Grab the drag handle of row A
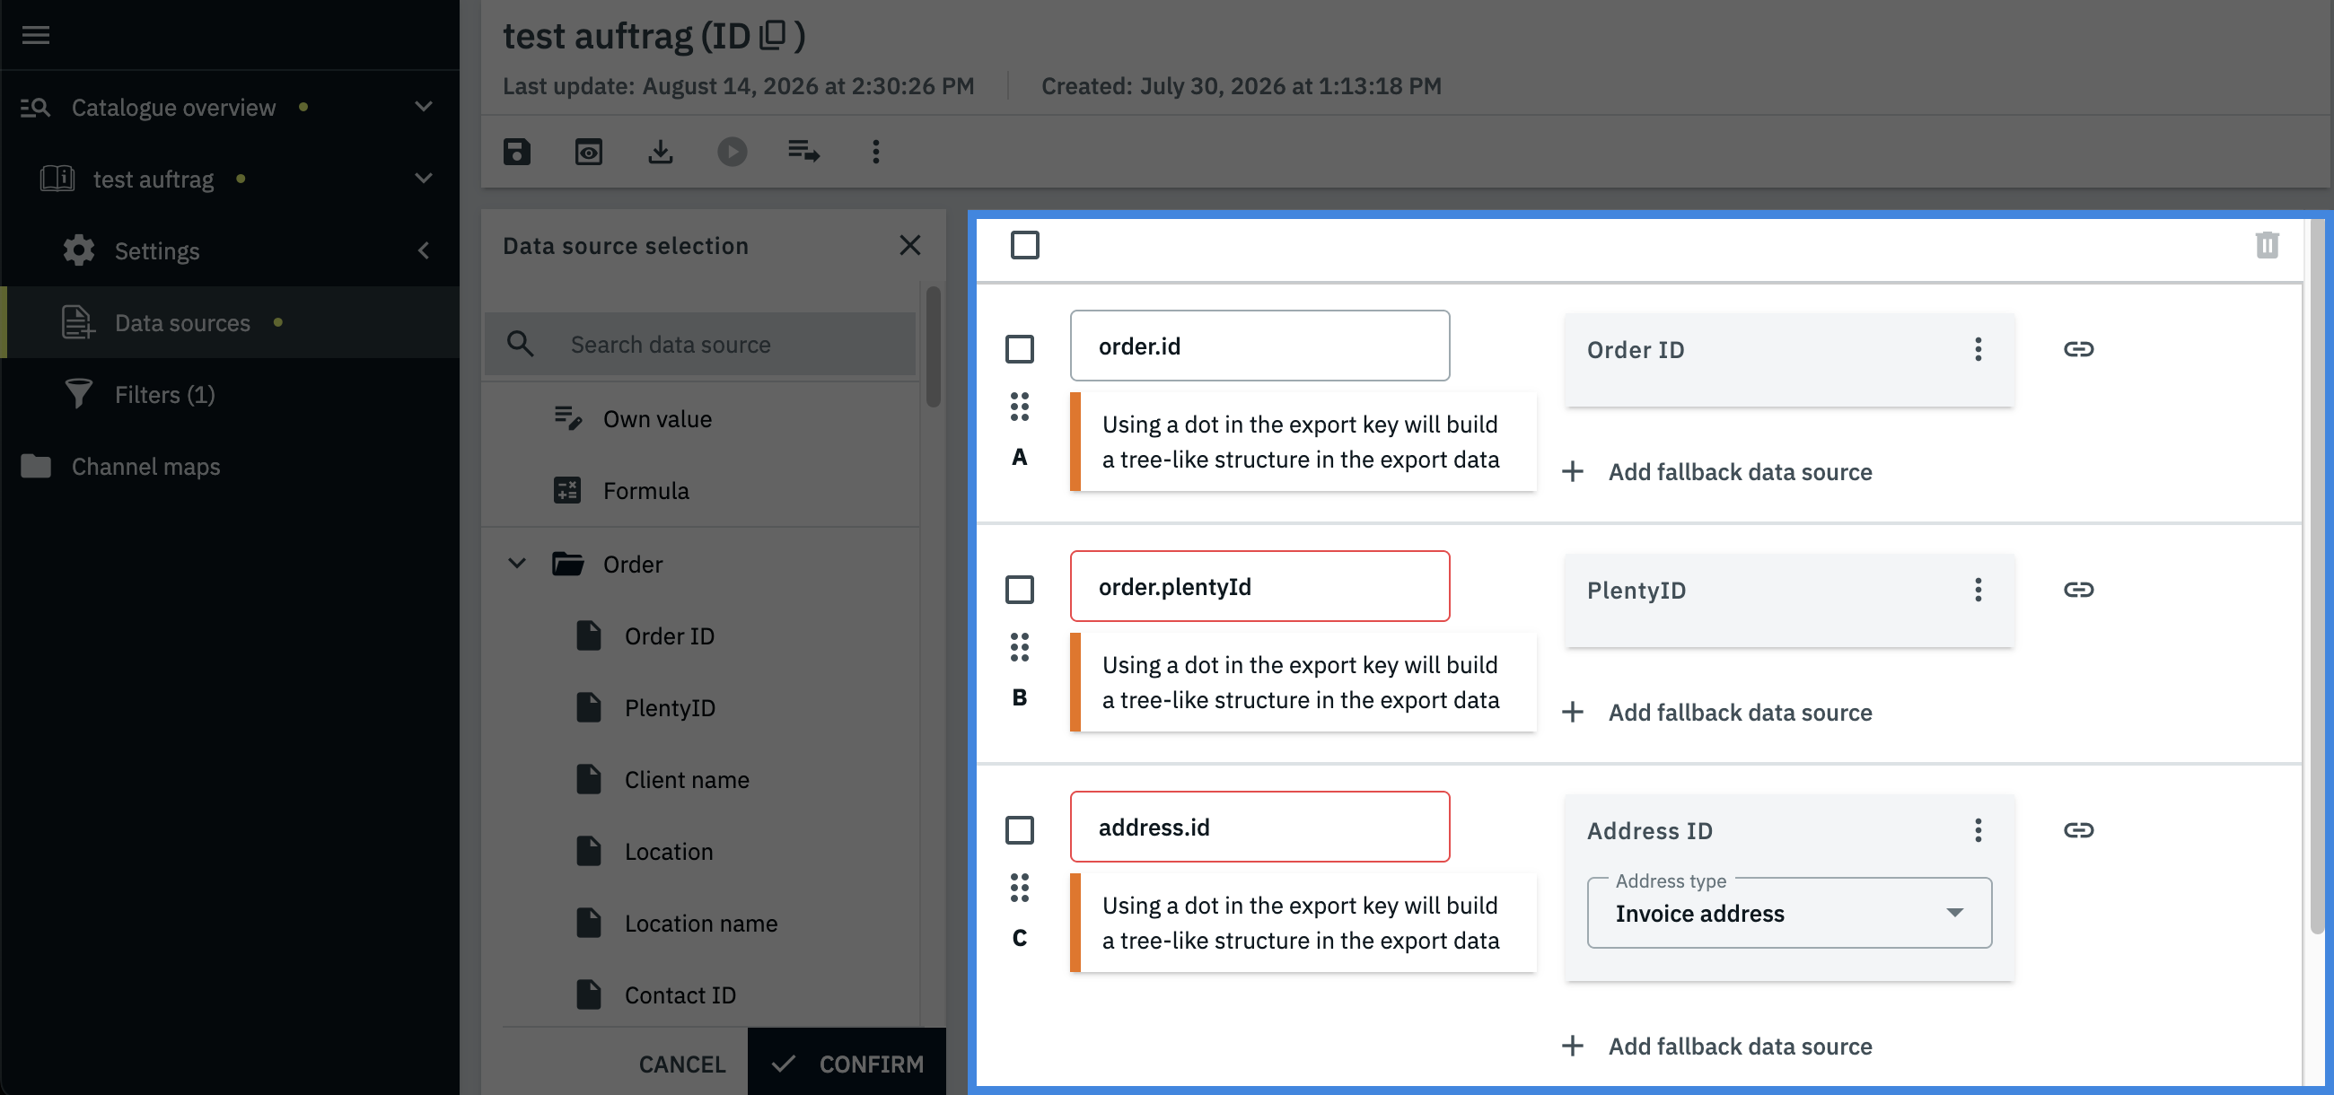 click(1019, 407)
